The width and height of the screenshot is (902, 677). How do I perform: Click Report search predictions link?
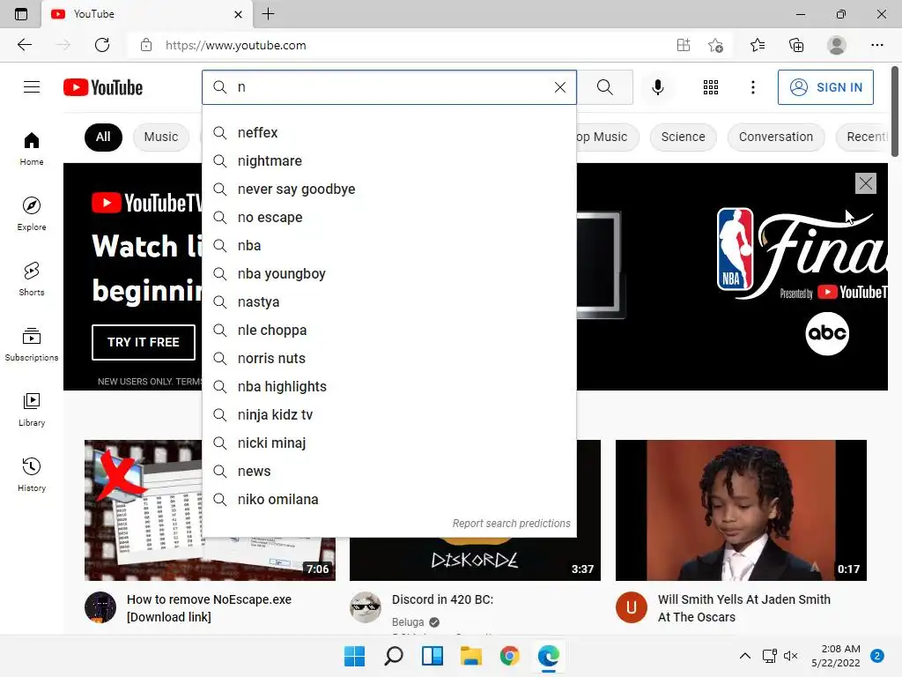pos(511,524)
